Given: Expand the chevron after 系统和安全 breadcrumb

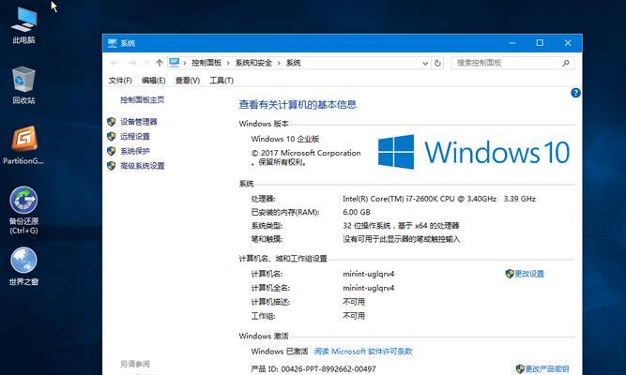Looking at the screenshot, I should pyautogui.click(x=279, y=63).
